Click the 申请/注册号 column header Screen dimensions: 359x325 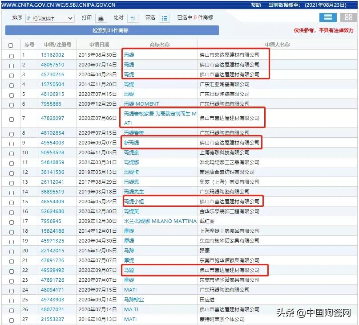click(x=58, y=45)
